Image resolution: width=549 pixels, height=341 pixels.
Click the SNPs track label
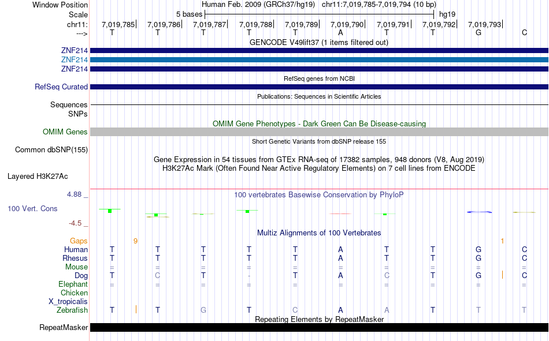[x=78, y=114]
